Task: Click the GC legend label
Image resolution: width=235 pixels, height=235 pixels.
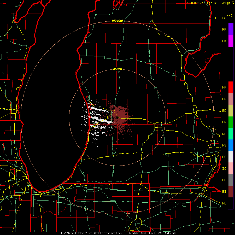Action: coord(224,180)
